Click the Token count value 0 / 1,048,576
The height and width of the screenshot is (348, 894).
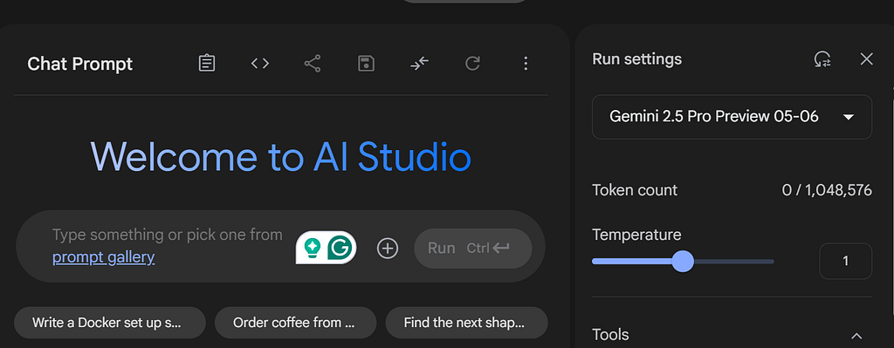click(x=827, y=190)
